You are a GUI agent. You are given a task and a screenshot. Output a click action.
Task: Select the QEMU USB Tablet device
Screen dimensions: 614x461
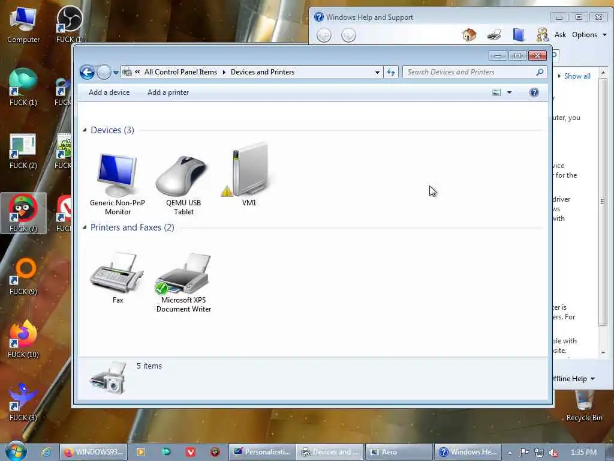pos(183,184)
